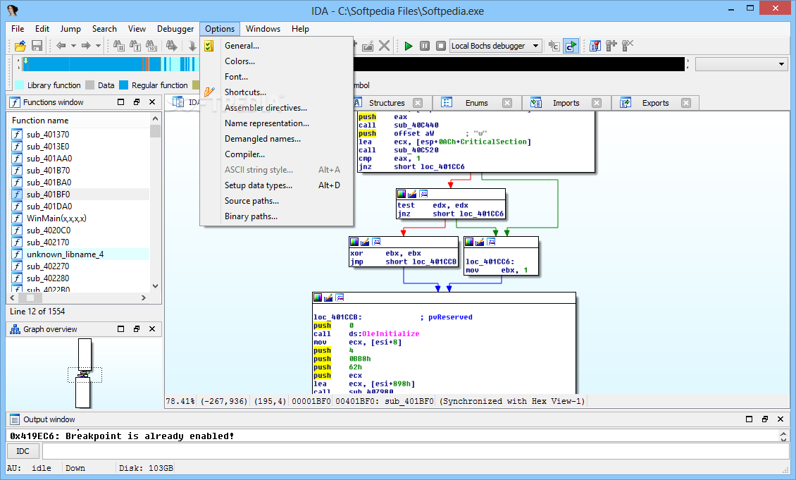Click the Data color legend swatch

[90, 85]
